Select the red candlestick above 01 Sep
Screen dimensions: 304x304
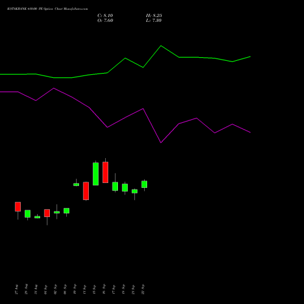(47, 213)
